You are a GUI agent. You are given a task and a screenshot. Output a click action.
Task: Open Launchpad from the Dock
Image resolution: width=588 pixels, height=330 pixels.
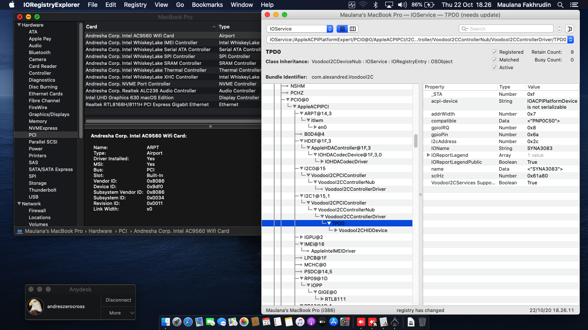[x=177, y=321]
